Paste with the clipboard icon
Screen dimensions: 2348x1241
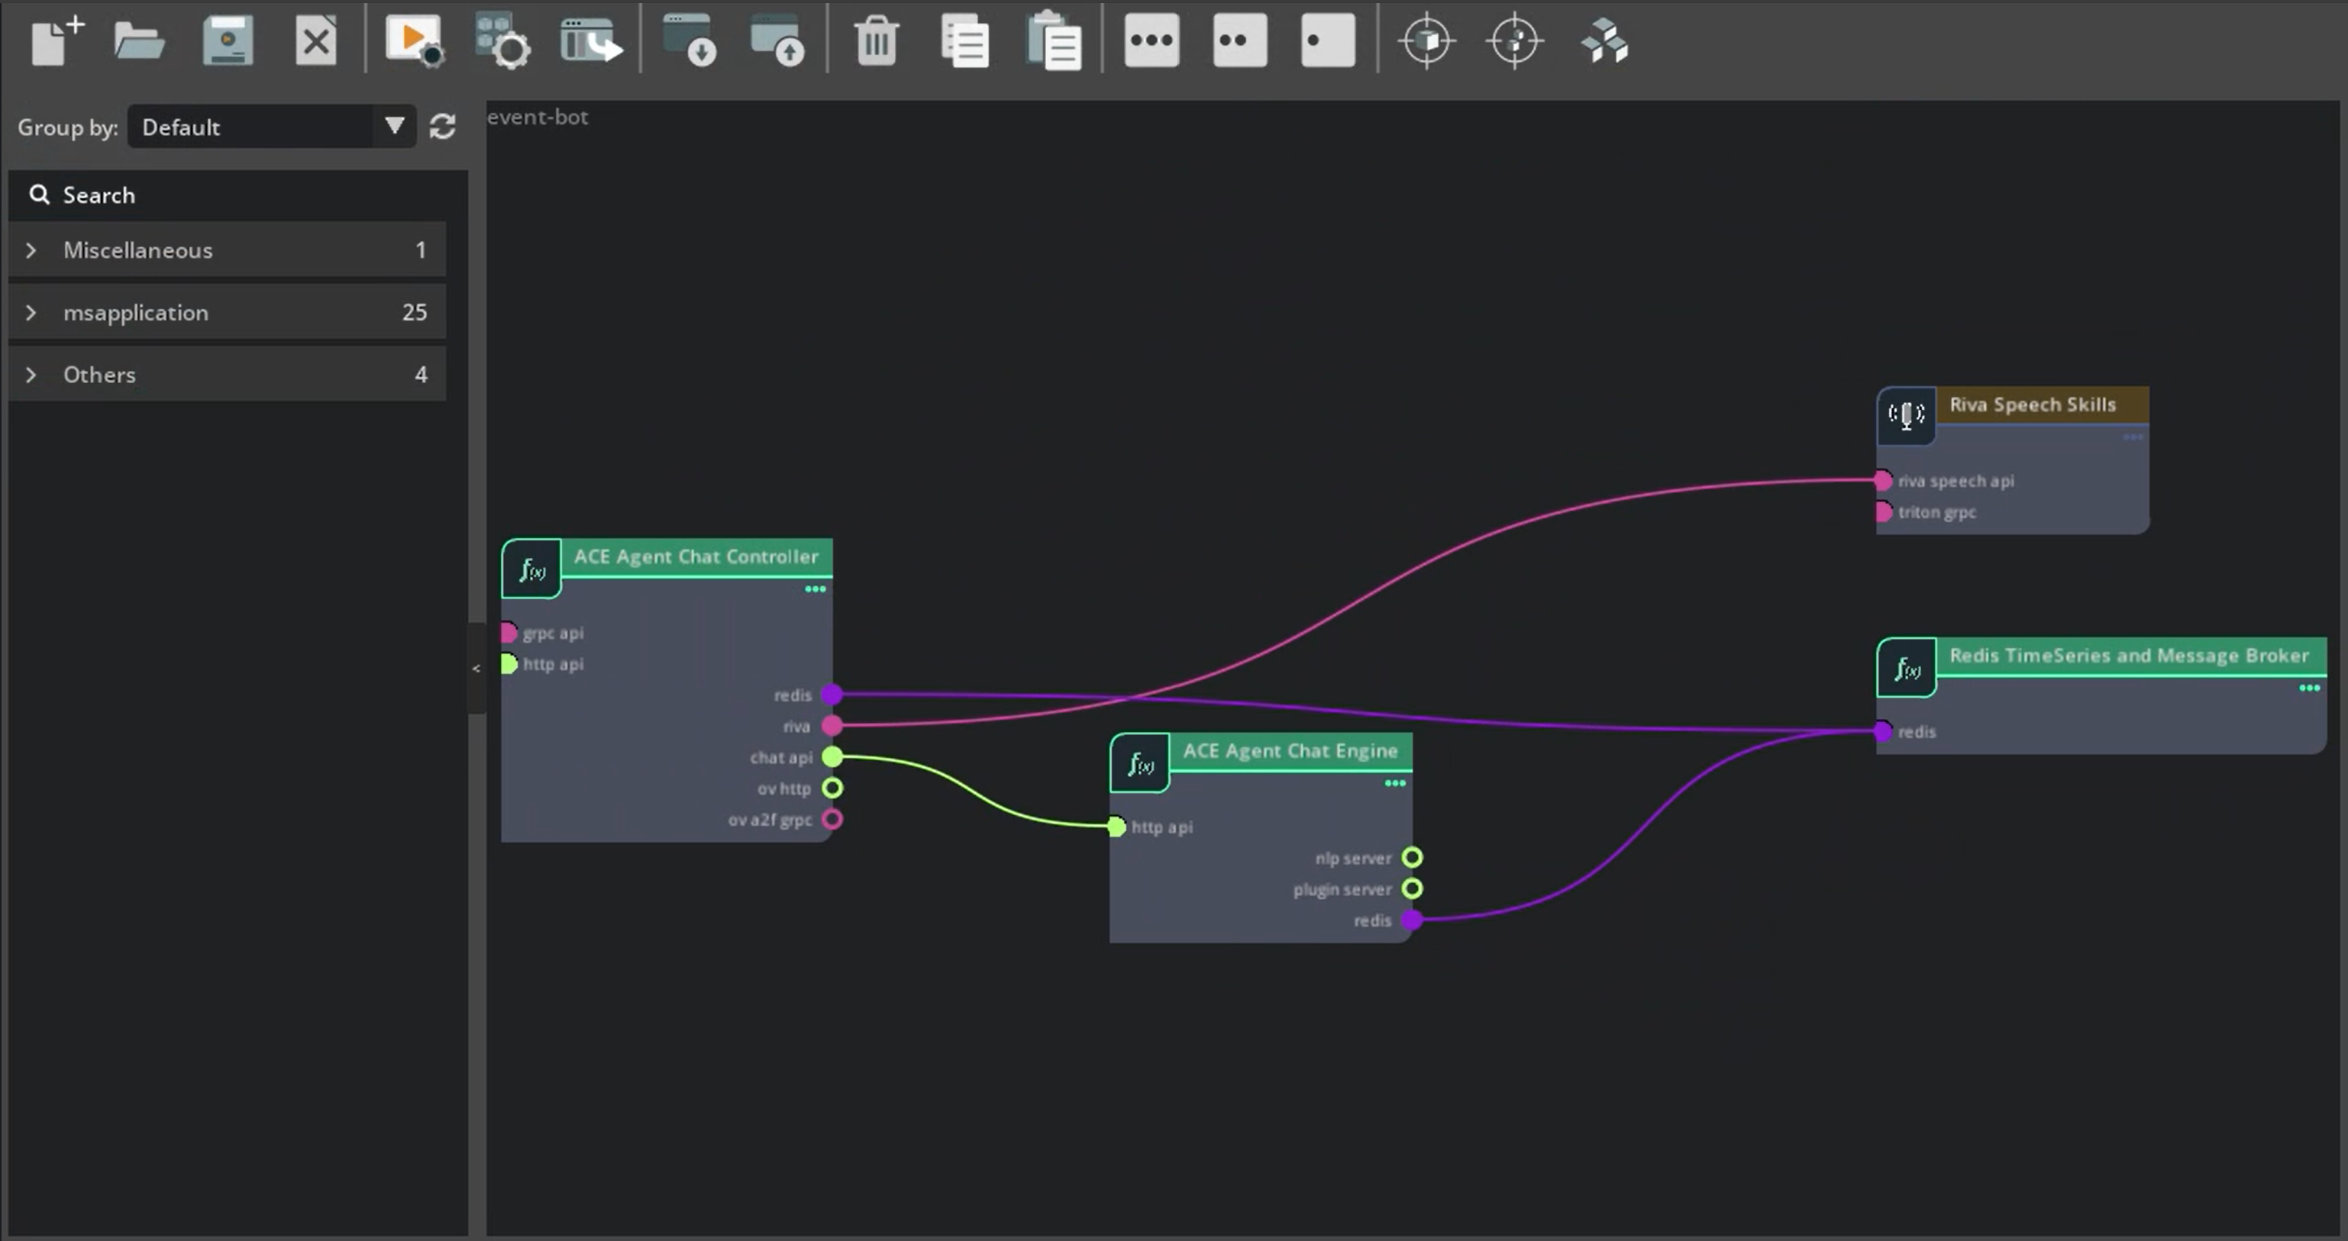[1054, 41]
